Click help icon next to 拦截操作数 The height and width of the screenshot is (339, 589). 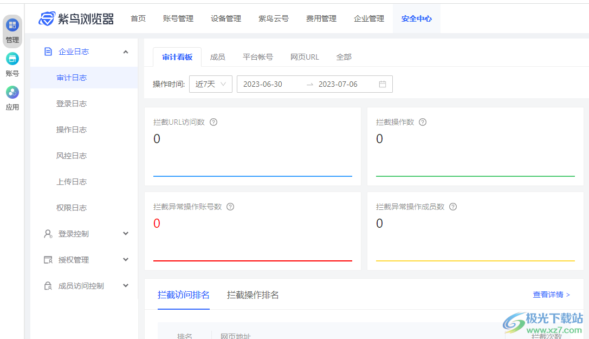423,122
